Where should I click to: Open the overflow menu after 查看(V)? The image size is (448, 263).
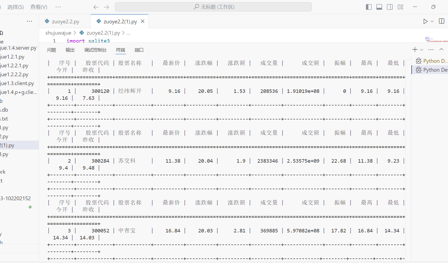(58, 7)
